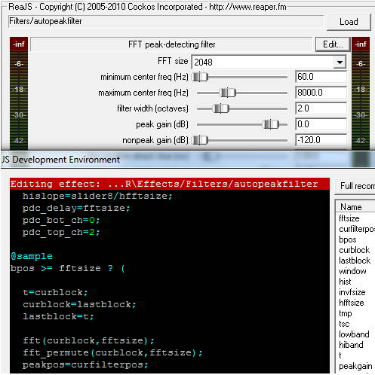Select the hiband variable in the list

point(351,345)
